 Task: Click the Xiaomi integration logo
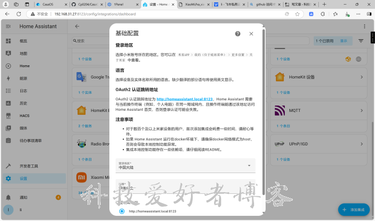point(82,177)
